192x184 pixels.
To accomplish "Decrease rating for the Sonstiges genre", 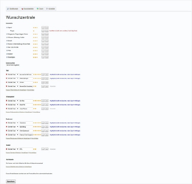I will click(43, 57).
